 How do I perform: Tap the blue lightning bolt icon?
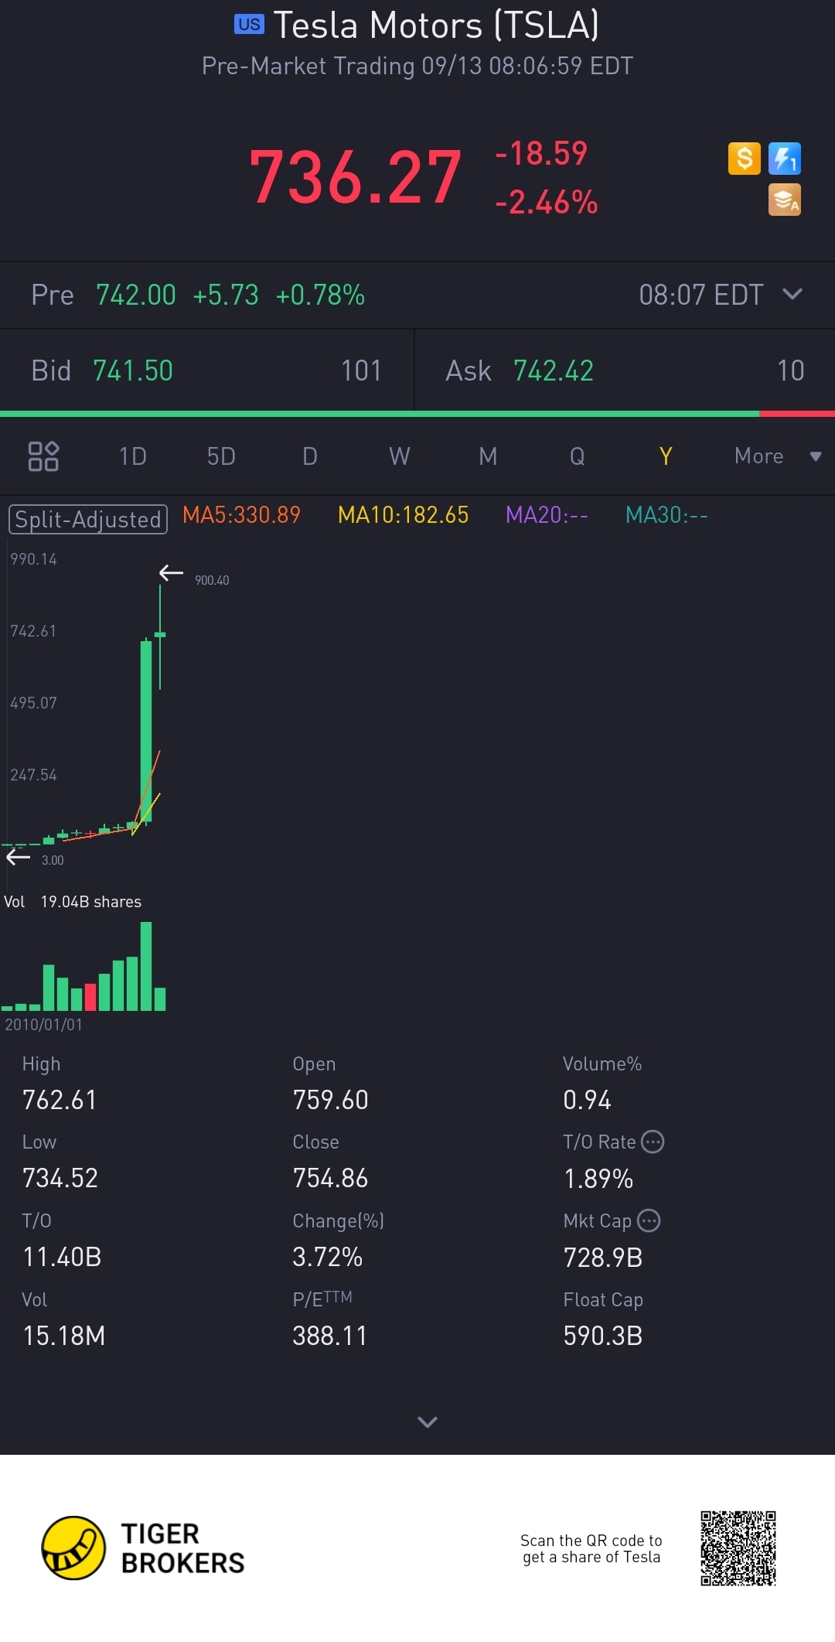point(785,159)
